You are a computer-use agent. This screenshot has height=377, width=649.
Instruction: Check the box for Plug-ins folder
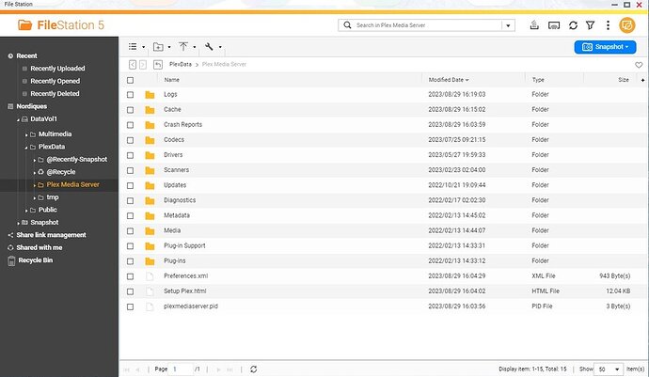[x=131, y=261]
